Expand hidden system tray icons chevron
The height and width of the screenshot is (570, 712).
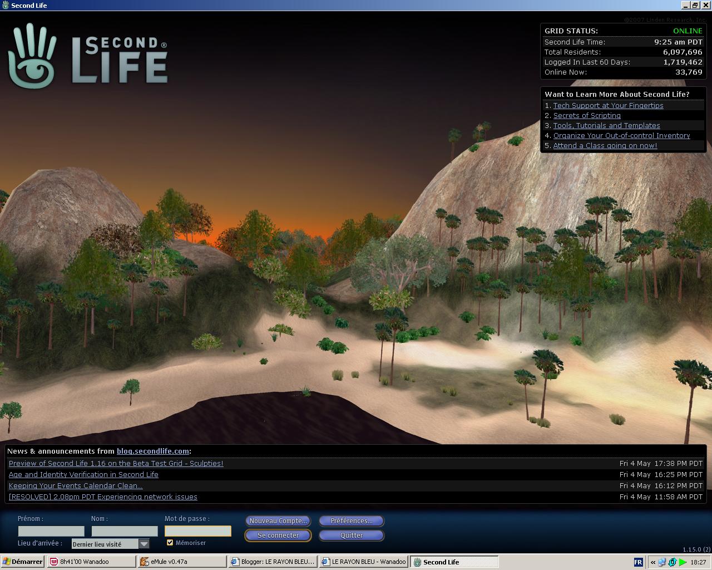pos(653,562)
